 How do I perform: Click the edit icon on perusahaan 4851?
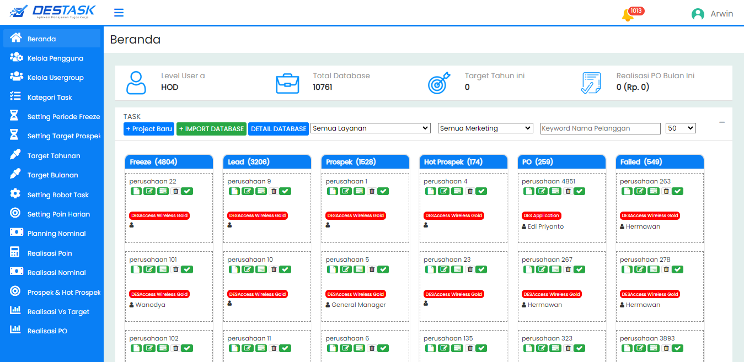point(542,191)
